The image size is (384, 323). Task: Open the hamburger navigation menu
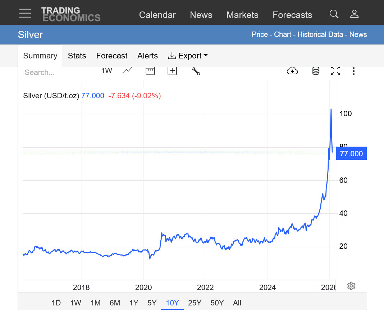(25, 14)
